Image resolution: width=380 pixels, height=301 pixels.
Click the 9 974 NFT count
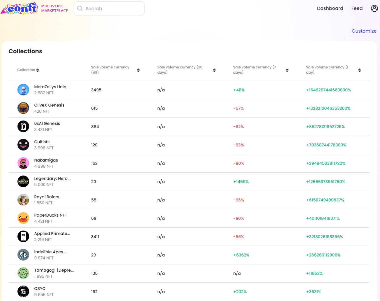point(44,258)
